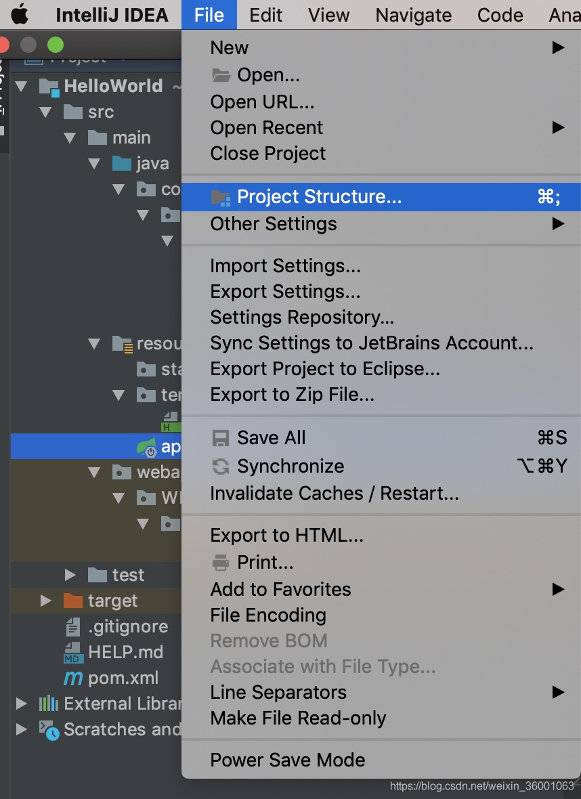This screenshot has height=799, width=581.
Task: Click the src folder icon
Action: click(73, 112)
